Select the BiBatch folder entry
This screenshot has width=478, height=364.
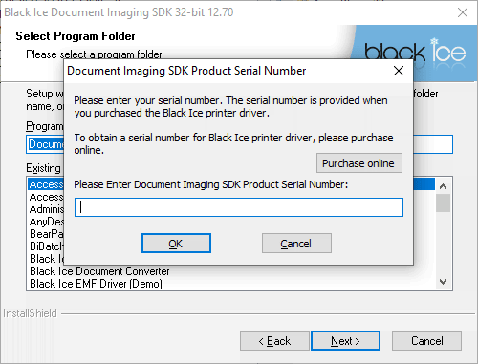tap(47, 246)
